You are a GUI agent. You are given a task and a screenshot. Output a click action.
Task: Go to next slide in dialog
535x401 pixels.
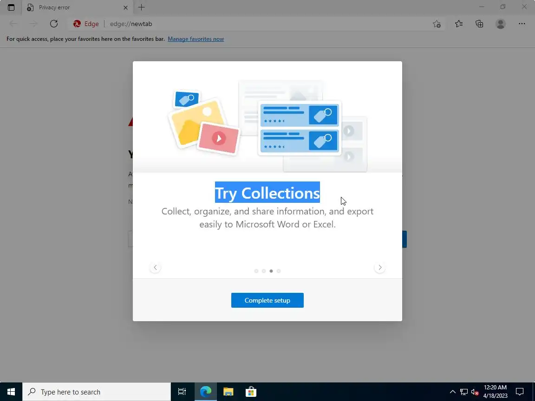click(380, 267)
